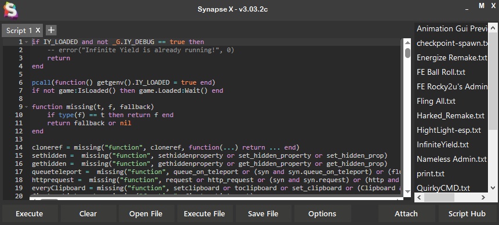
Task: Place cursor on 'function missing(t, f, fallback)' line
Action: click(93, 107)
